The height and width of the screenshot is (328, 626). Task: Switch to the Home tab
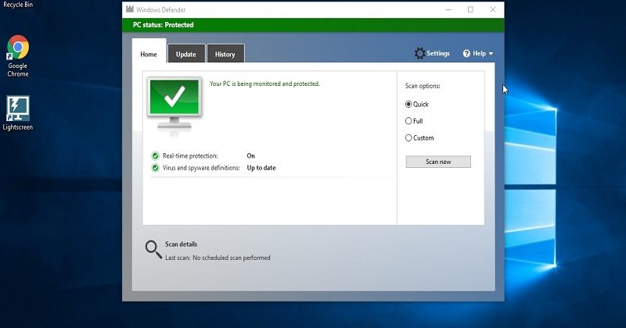(x=149, y=54)
